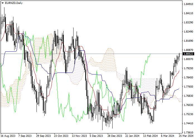The width and height of the screenshot is (195, 139).
Task: Select the 13 Nov 2023 date label
Action: tap(79, 136)
